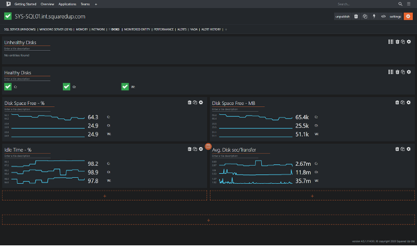Image resolution: width=417 pixels, height=246 pixels.
Task: Delete the Idle Time - % tile
Action: pyautogui.click(x=189, y=149)
